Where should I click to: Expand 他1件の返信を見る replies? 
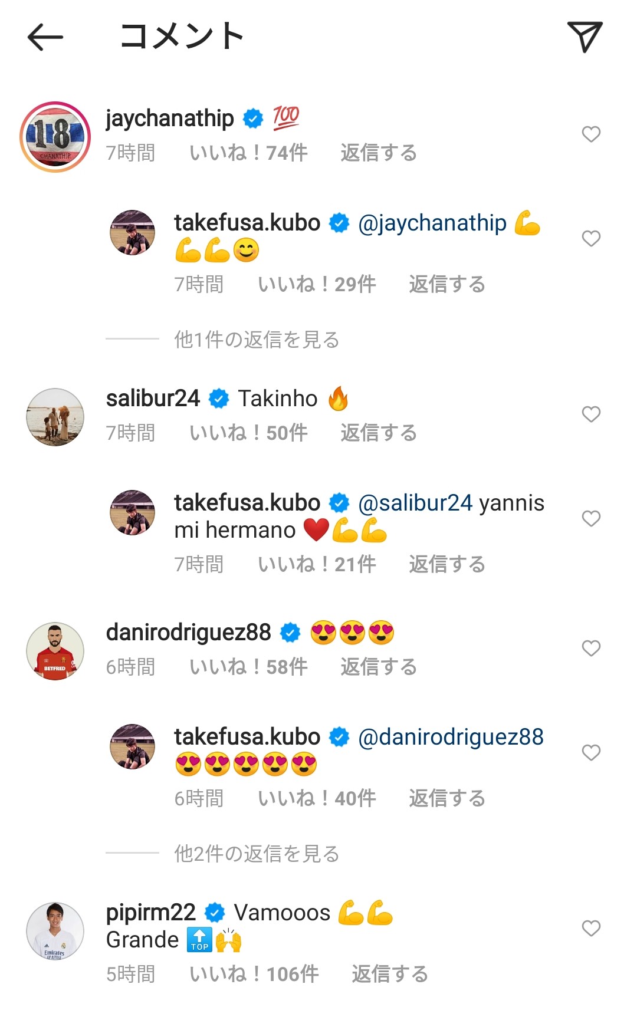pyautogui.click(x=257, y=340)
